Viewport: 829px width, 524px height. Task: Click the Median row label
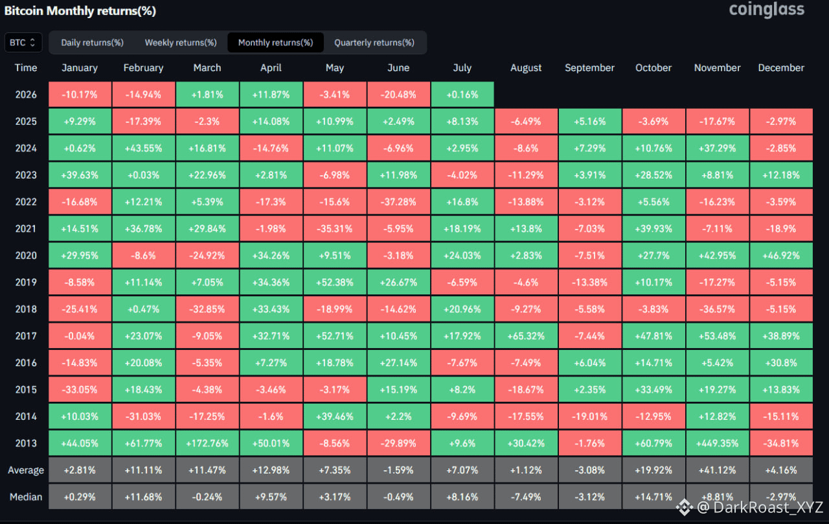tap(26, 497)
